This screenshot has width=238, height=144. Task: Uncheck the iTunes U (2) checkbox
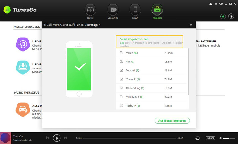tap(122, 79)
